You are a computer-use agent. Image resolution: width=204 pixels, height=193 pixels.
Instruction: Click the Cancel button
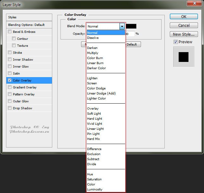pos(184,25)
